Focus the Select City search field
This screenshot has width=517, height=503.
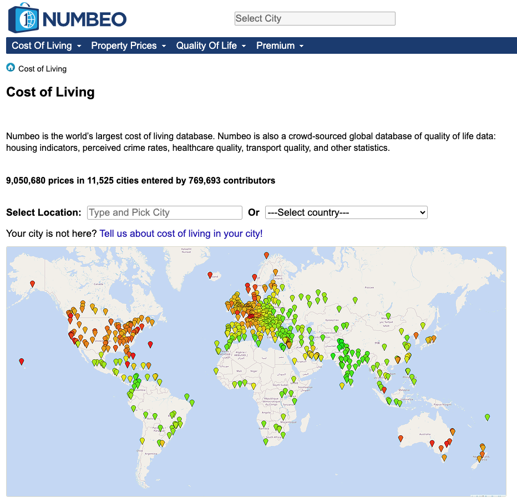315,18
